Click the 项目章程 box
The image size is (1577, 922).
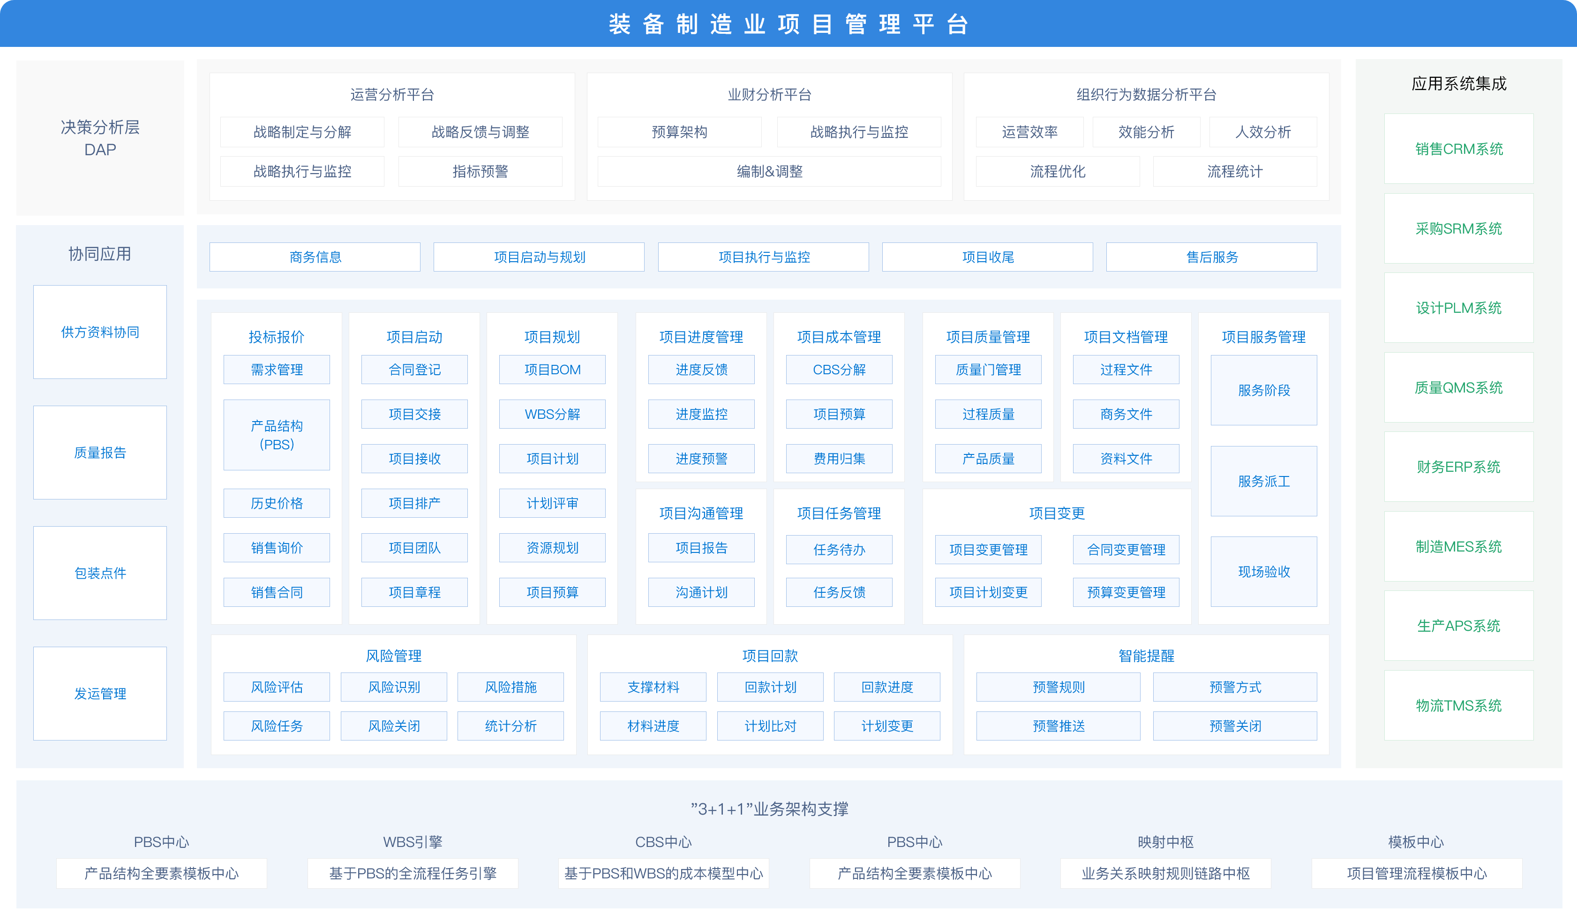[414, 592]
